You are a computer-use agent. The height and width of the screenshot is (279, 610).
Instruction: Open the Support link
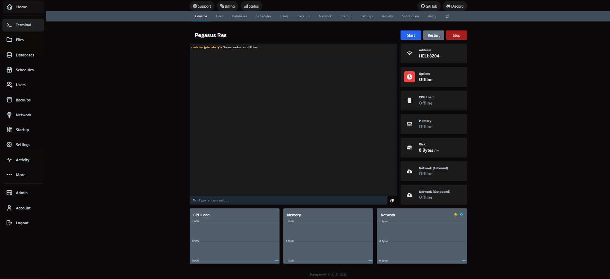click(x=202, y=6)
